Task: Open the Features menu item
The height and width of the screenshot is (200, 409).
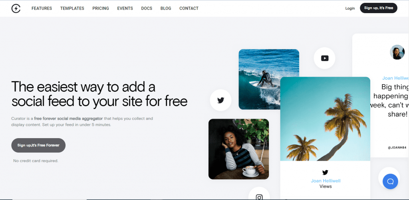Action: [42, 8]
